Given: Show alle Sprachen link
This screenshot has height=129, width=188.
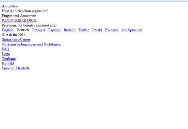Looking at the screenshot, I should [x=132, y=30].
